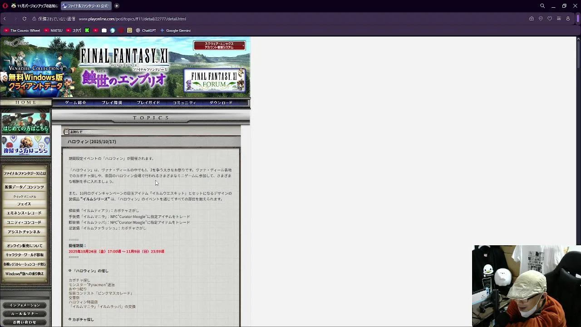Image resolution: width=581 pixels, height=327 pixels.
Task: Open ファイナルファンタジーXIとは sidebar link
Action: click(25, 173)
